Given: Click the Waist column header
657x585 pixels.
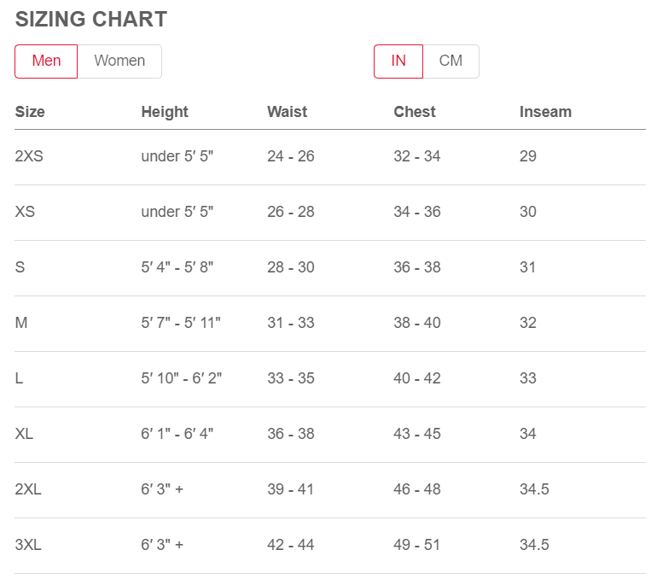Looking at the screenshot, I should 287,112.
